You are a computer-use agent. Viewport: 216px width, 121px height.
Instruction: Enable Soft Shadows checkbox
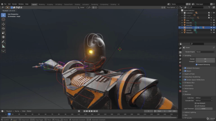click(195, 106)
